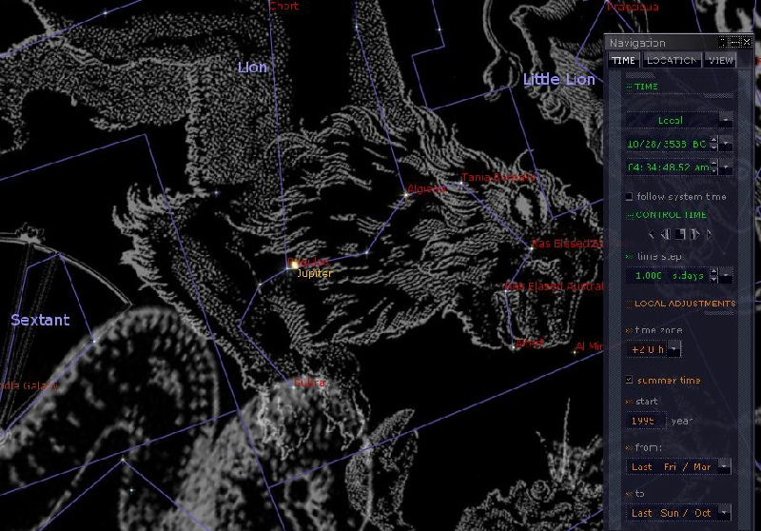Increase the date with up spinner
The width and height of the screenshot is (761, 531).
tap(713, 140)
